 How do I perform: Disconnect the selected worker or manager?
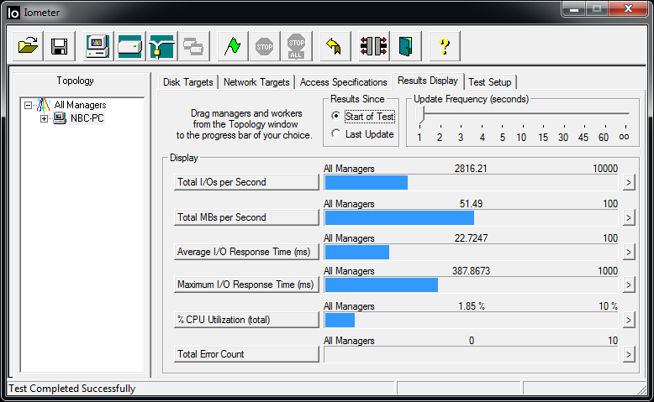point(374,46)
